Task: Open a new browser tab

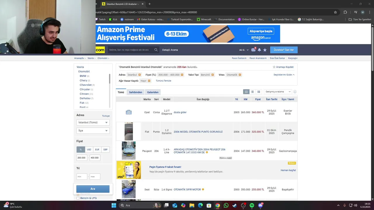Action: click(x=150, y=4)
